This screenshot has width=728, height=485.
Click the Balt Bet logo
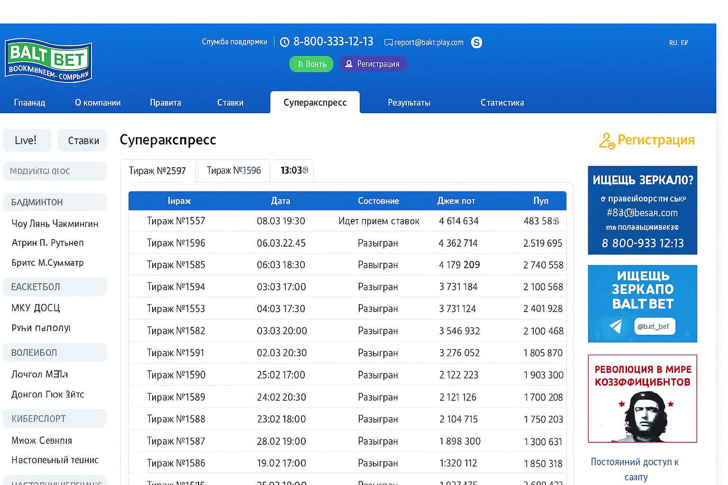point(48,61)
